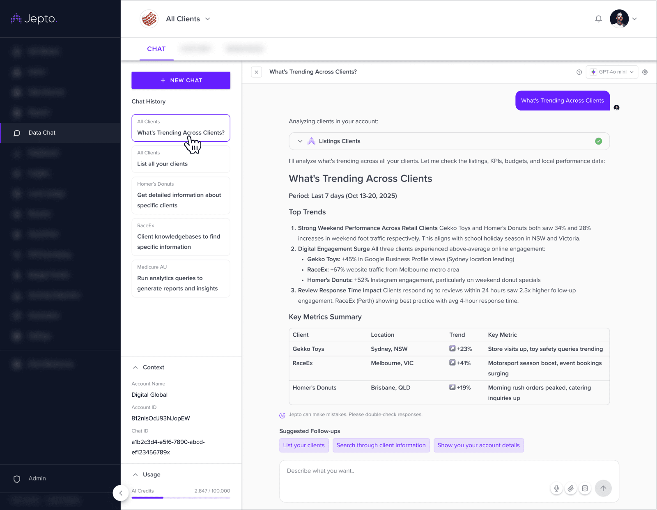The width and height of the screenshot is (657, 510).
Task: Select Data Chat in the sidebar
Action: click(60, 133)
